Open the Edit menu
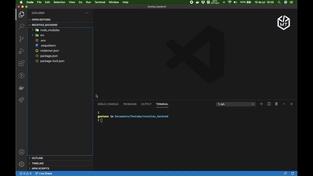This screenshot has width=313, height=176. pos(47,2)
